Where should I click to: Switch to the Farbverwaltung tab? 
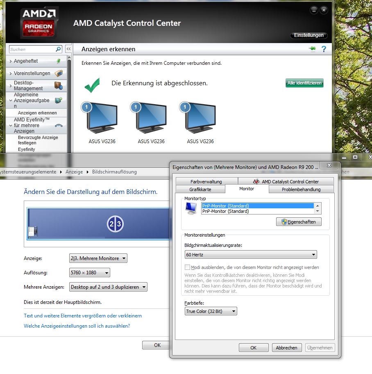tap(206, 182)
